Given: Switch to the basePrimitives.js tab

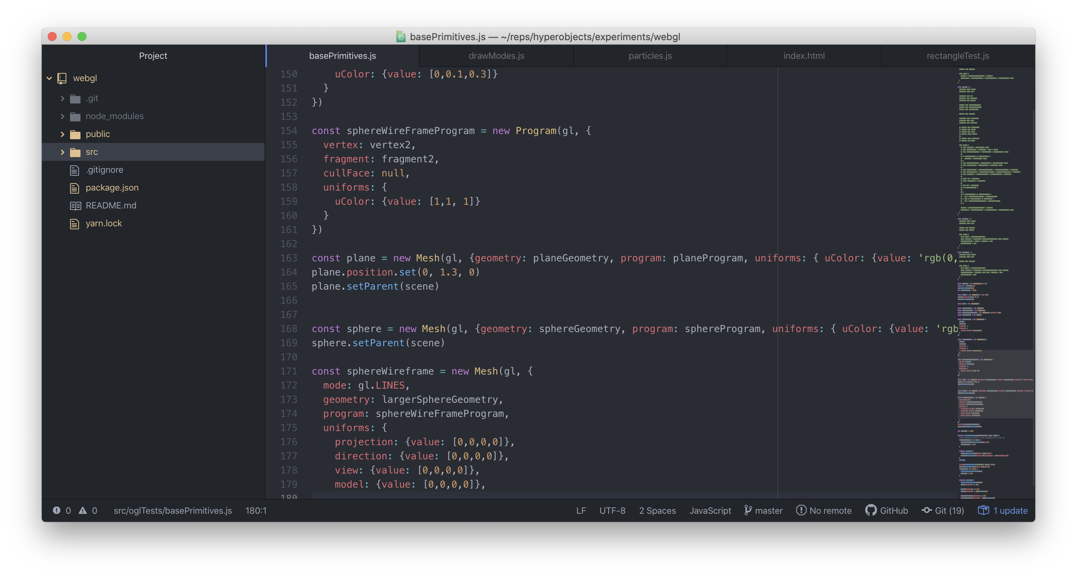Looking at the screenshot, I should [x=342, y=55].
